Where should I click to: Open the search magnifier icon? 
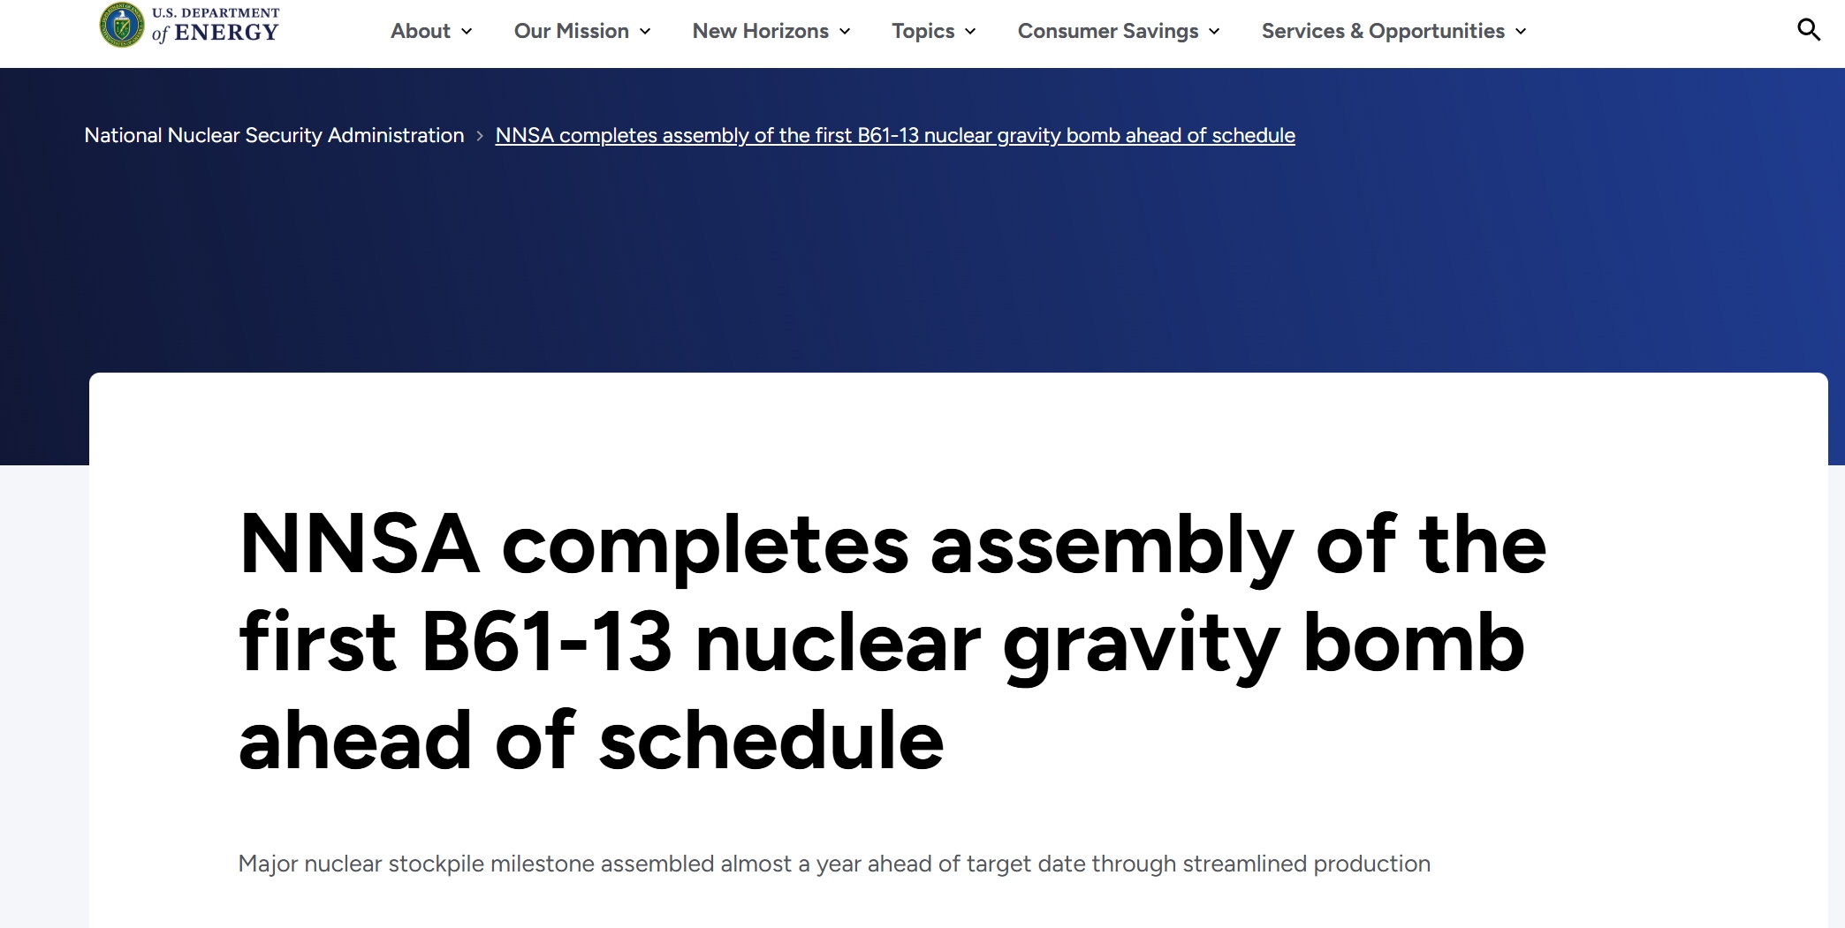pyautogui.click(x=1809, y=30)
